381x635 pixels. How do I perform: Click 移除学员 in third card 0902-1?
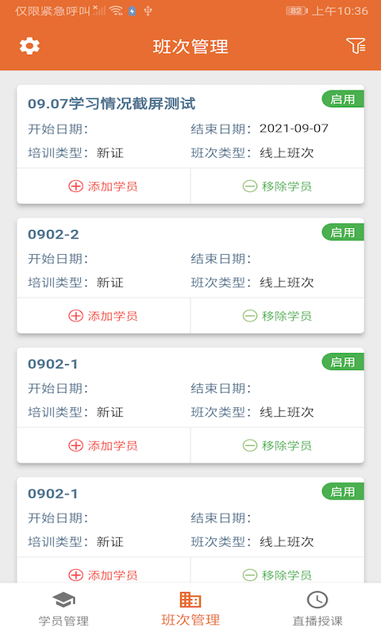277,445
